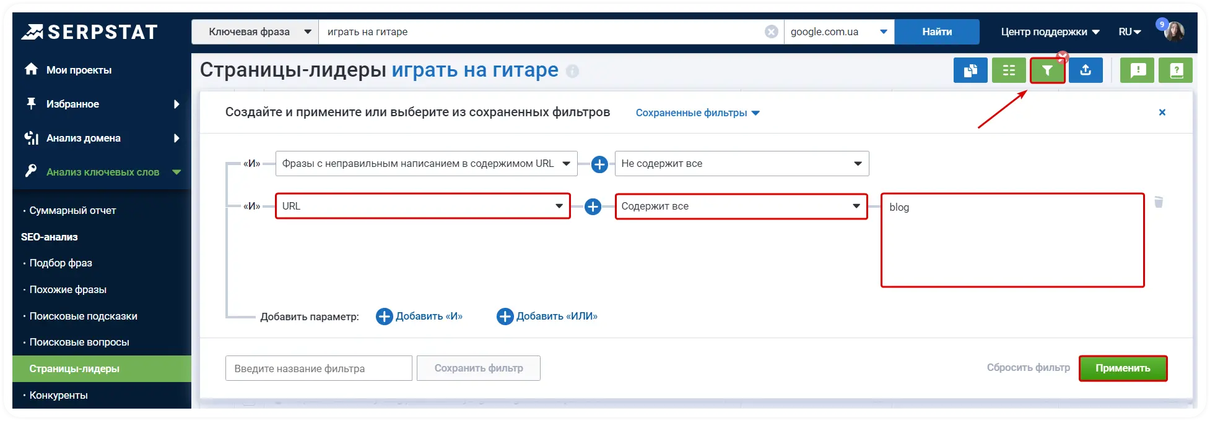Open Ключевая фраза search type dropdown
Image resolution: width=1210 pixels, height=421 pixels.
point(255,32)
